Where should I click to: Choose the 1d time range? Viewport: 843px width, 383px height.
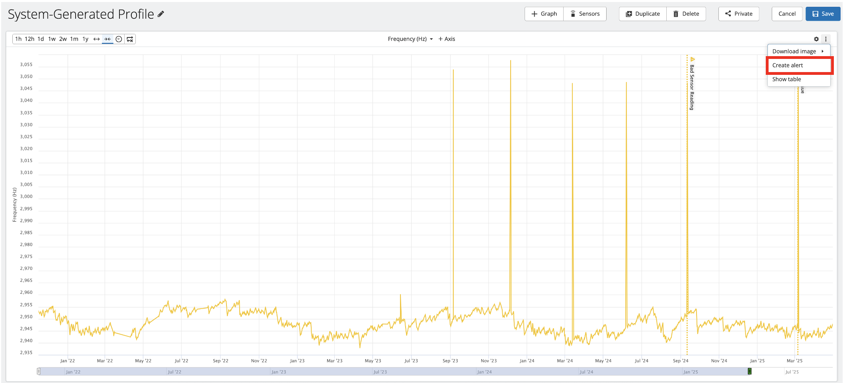(x=41, y=39)
